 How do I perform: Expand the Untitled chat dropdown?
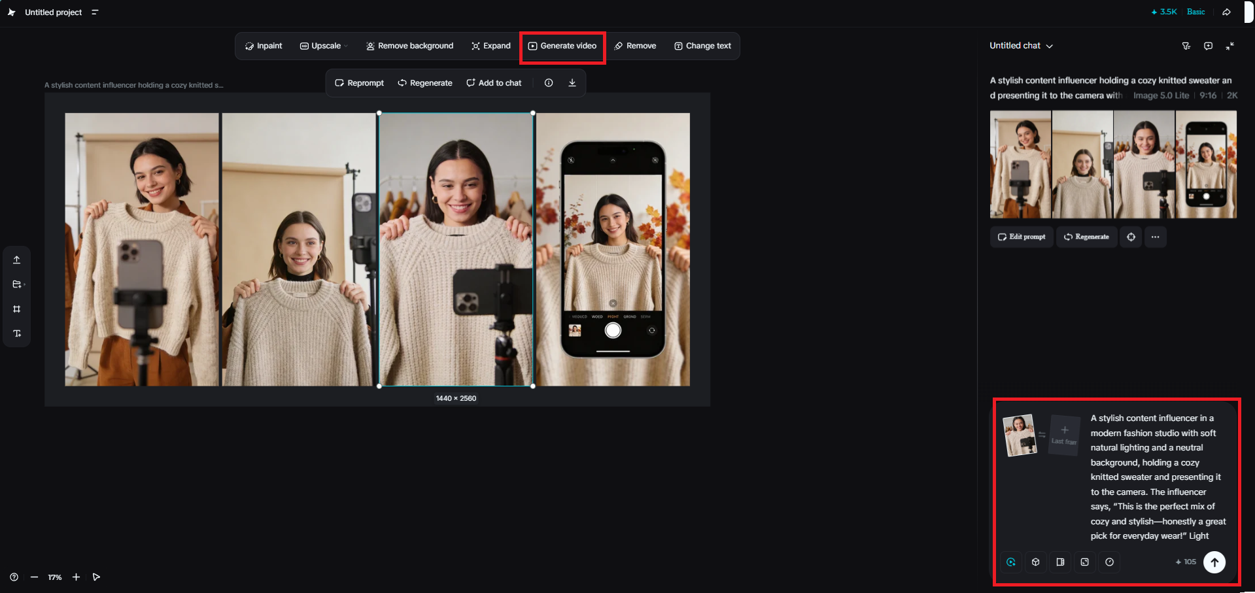coord(1021,46)
